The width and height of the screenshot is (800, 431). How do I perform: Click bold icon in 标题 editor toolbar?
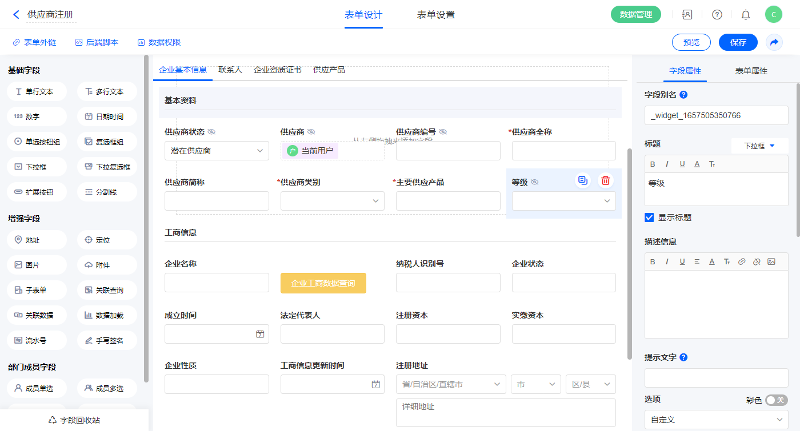click(x=653, y=164)
